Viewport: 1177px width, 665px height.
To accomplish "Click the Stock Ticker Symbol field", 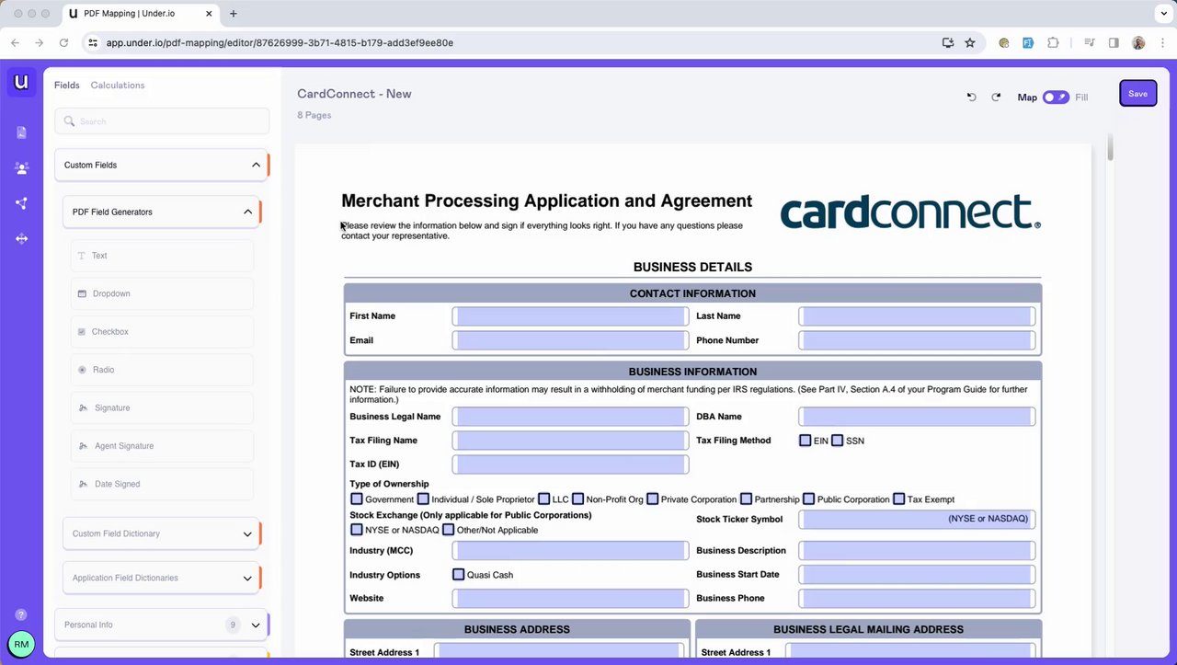I will 917,520.
